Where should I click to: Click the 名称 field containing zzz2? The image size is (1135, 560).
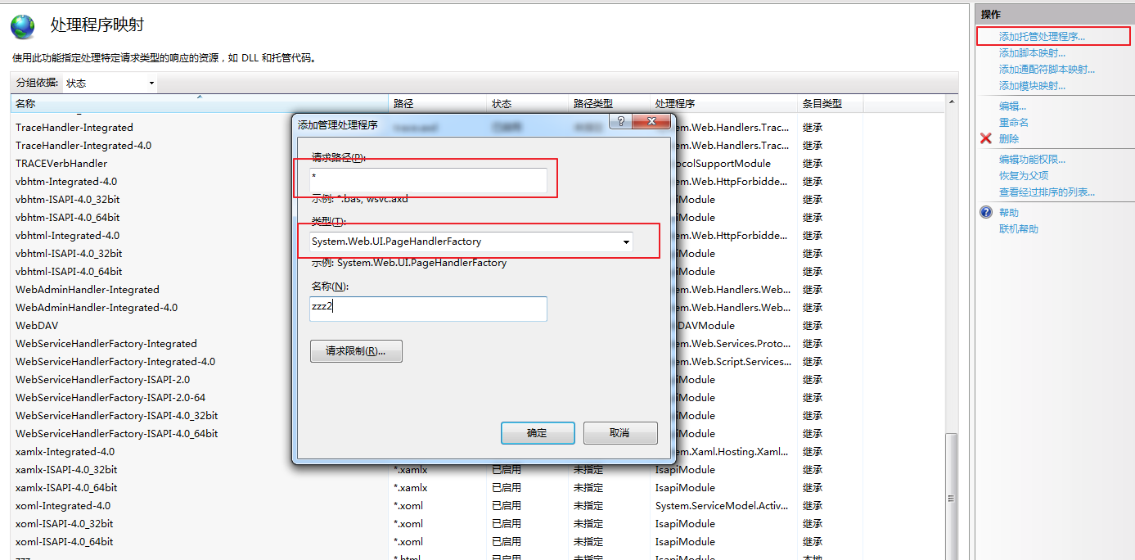(428, 309)
